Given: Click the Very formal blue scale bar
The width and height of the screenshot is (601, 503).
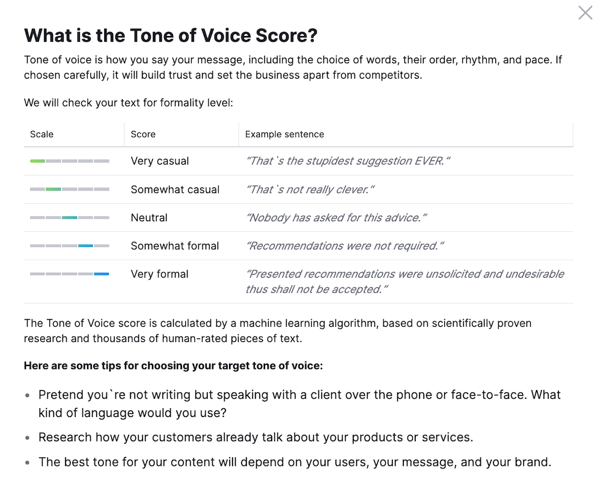Looking at the screenshot, I should click(100, 273).
